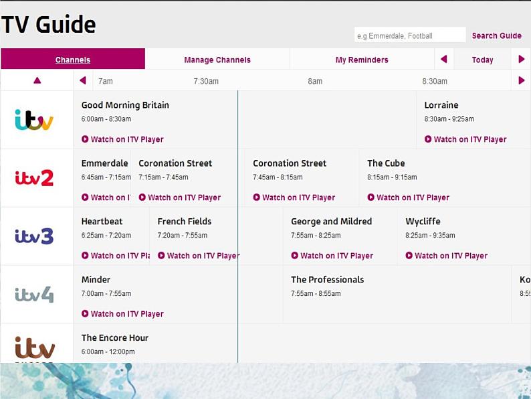
Task: Open the Lorraine programme title
Action: [441, 105]
